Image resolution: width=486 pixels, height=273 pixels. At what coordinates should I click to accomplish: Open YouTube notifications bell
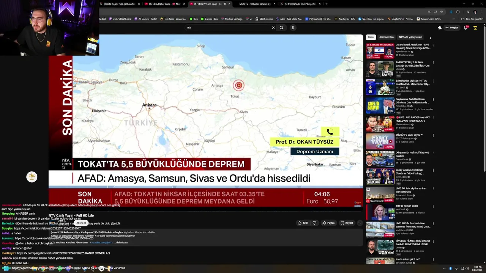coord(466,28)
